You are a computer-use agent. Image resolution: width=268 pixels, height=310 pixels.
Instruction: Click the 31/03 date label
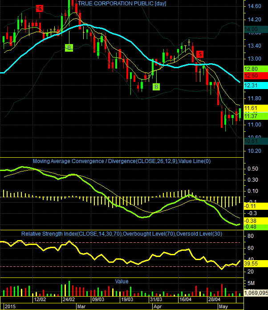(156, 299)
